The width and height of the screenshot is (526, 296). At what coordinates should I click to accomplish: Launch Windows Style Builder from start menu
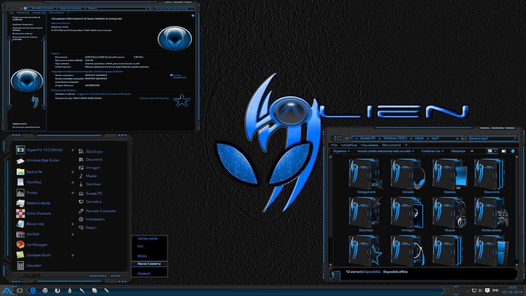pyautogui.click(x=43, y=160)
